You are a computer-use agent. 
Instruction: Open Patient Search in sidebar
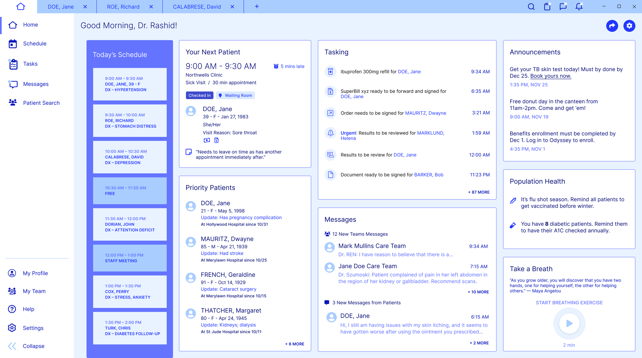41,103
